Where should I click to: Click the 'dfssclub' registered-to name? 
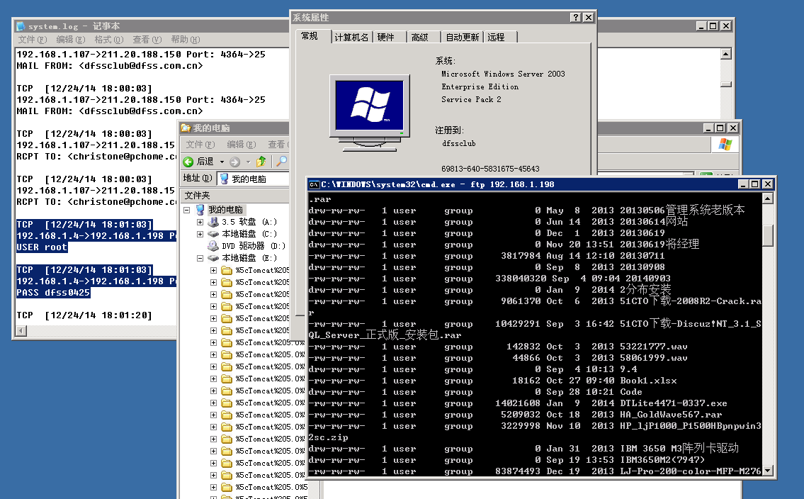point(459,144)
